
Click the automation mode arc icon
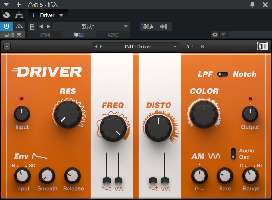tap(19, 26)
